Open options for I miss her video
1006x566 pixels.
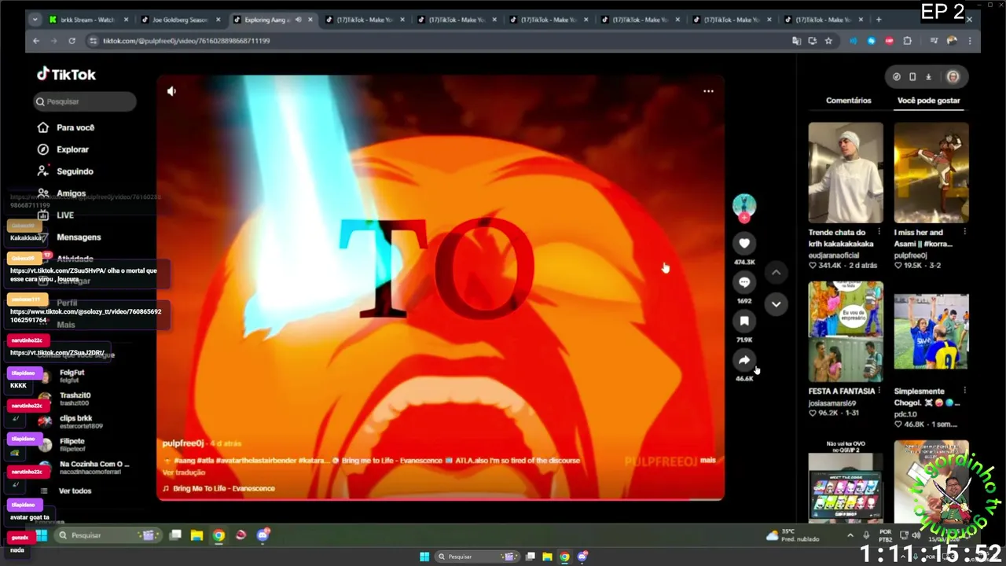965,233
